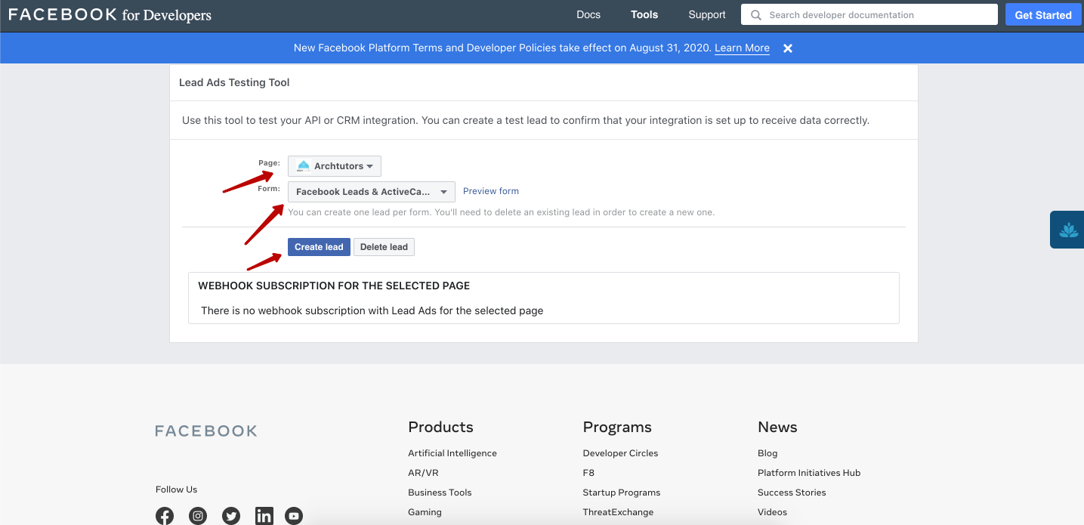The image size is (1084, 525).
Task: Open Developer Circles program link
Action: tap(620, 453)
